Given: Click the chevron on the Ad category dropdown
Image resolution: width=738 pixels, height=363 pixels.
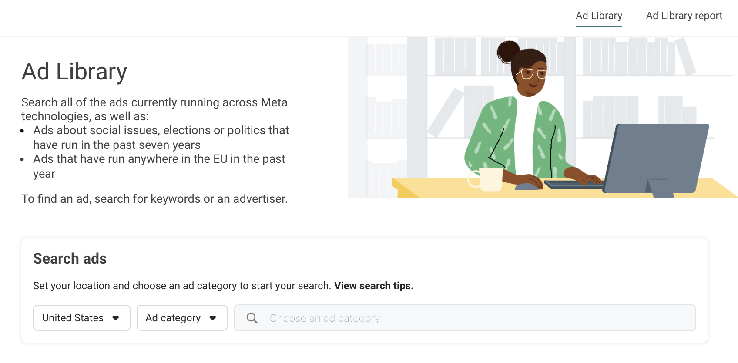Looking at the screenshot, I should coord(213,318).
